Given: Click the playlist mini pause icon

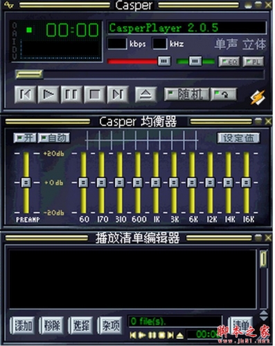Looking at the screenshot, I should pos(152,335).
